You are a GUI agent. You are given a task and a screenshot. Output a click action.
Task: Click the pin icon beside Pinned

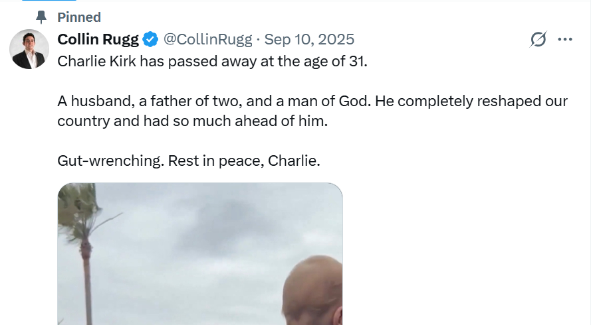[41, 17]
